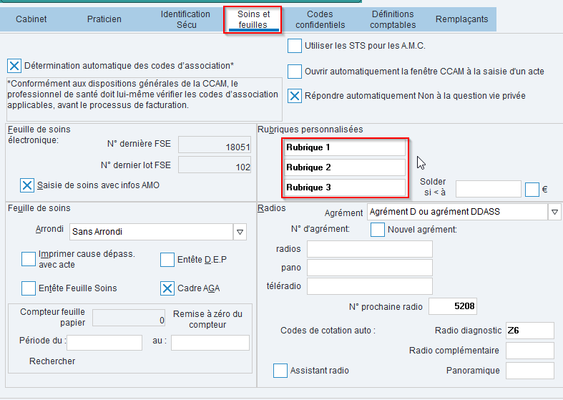Image resolution: width=563 pixels, height=400 pixels.
Task: Toggle the euro checkbox beside Solder field
Action: click(532, 190)
